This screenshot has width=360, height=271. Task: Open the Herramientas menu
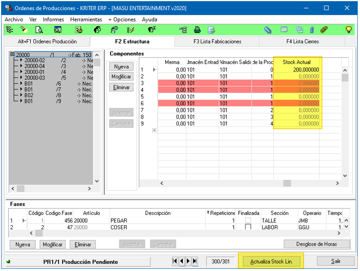[86, 20]
